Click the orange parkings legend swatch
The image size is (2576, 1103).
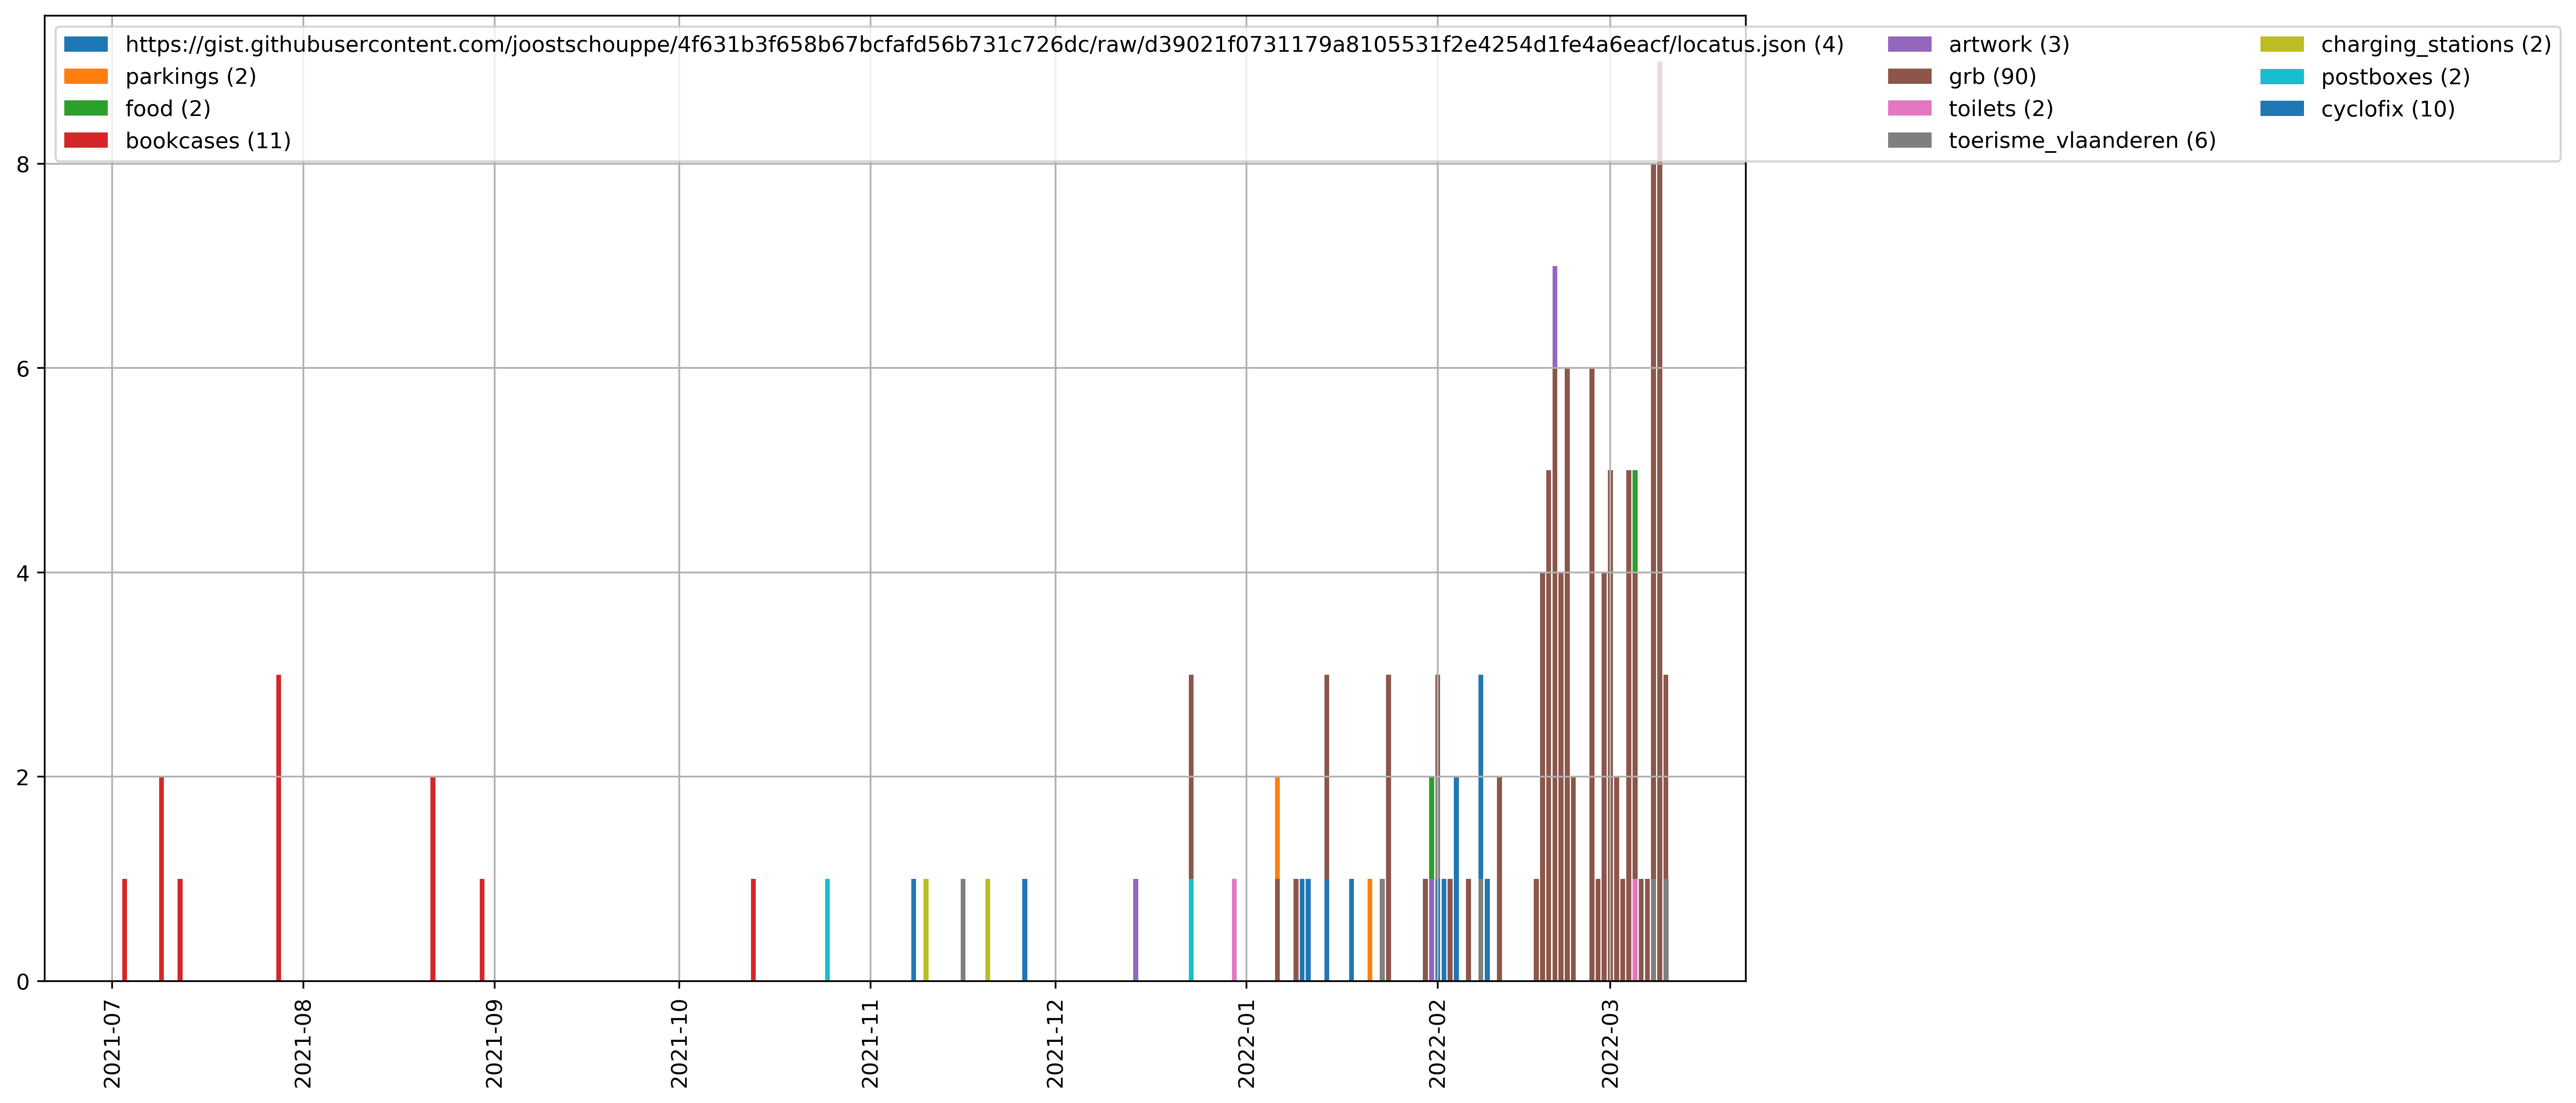(x=86, y=76)
